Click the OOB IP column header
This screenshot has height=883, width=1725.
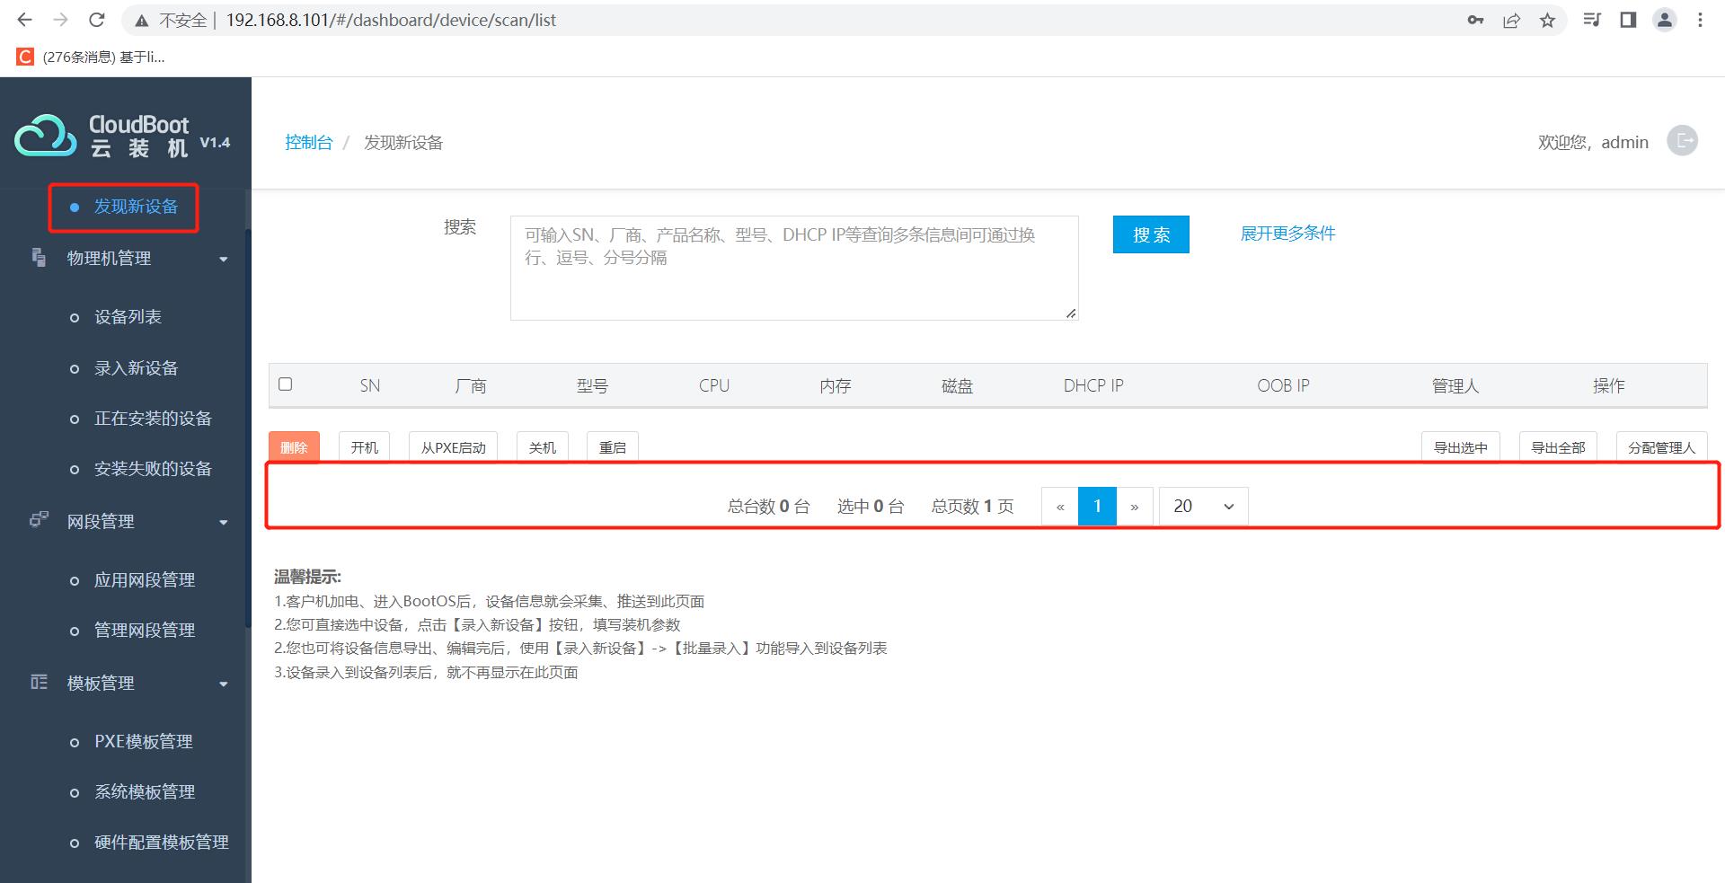[x=1283, y=385]
